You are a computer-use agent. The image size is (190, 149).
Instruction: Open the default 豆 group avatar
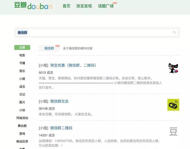tap(173, 131)
